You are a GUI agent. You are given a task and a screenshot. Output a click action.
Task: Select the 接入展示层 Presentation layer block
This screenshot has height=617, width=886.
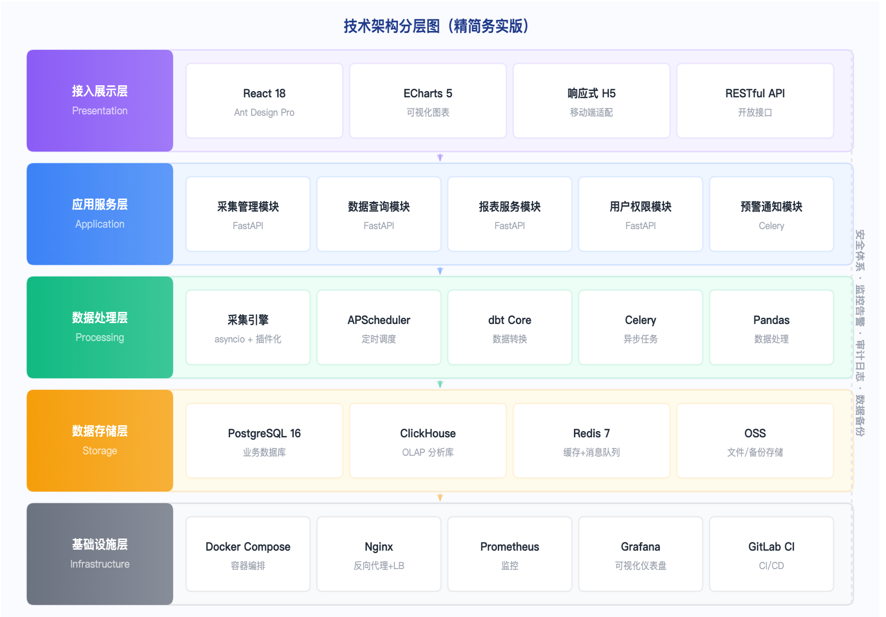100,101
